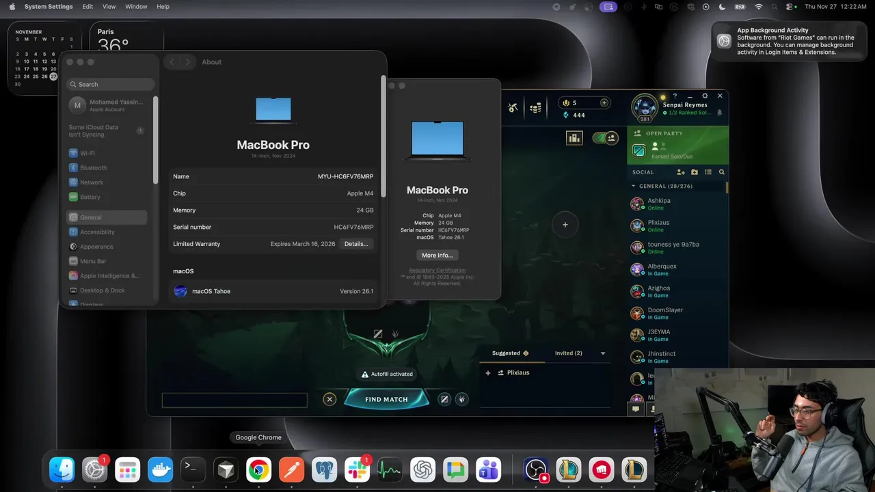Open League client help question mark
875x492 pixels.
click(675, 96)
